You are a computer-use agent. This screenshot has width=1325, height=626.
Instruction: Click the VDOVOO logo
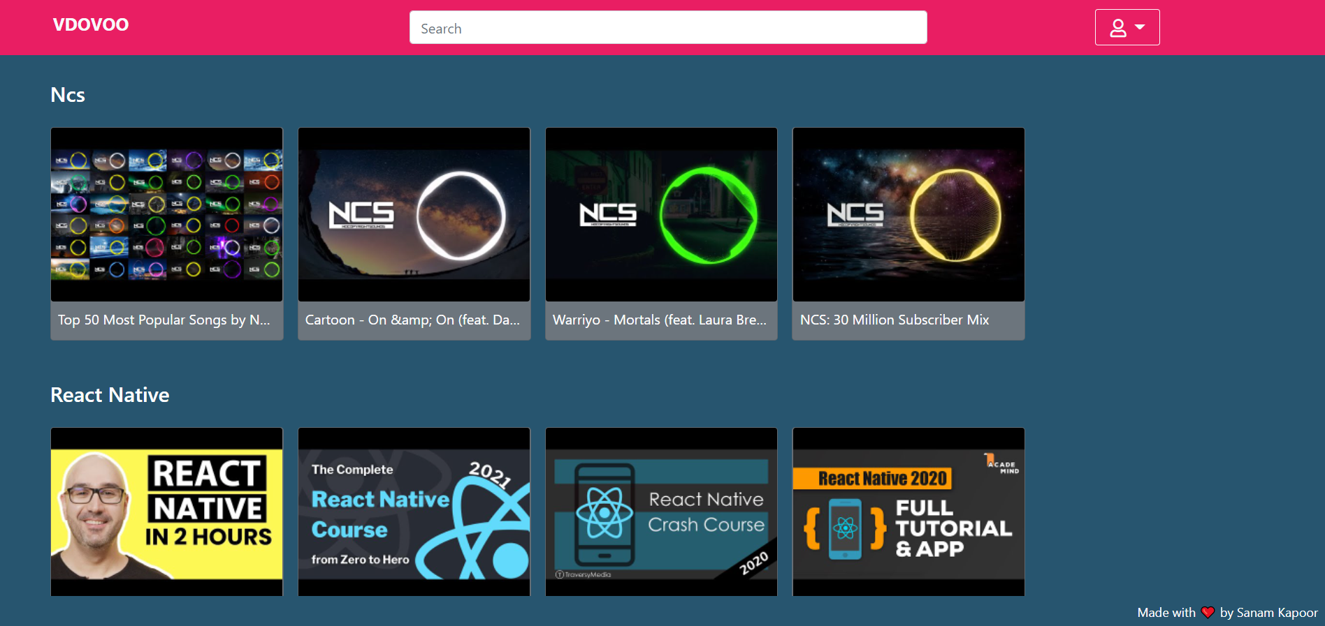pyautogui.click(x=91, y=25)
